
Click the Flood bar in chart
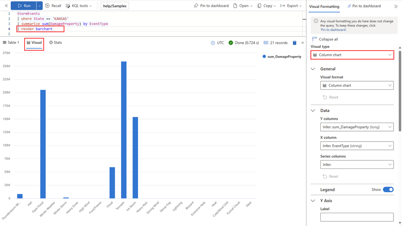(x=112, y=183)
